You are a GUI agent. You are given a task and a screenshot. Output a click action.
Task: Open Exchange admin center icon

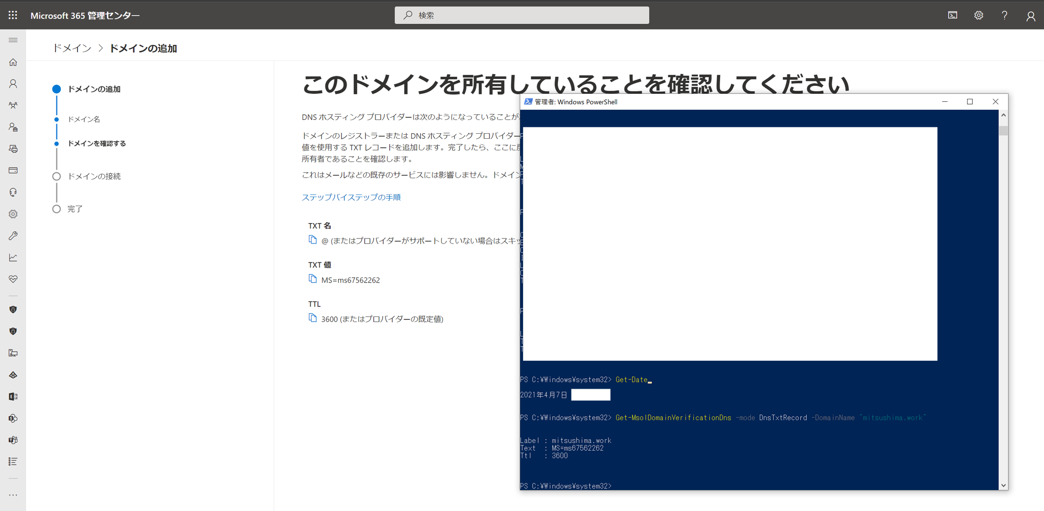[x=13, y=397]
